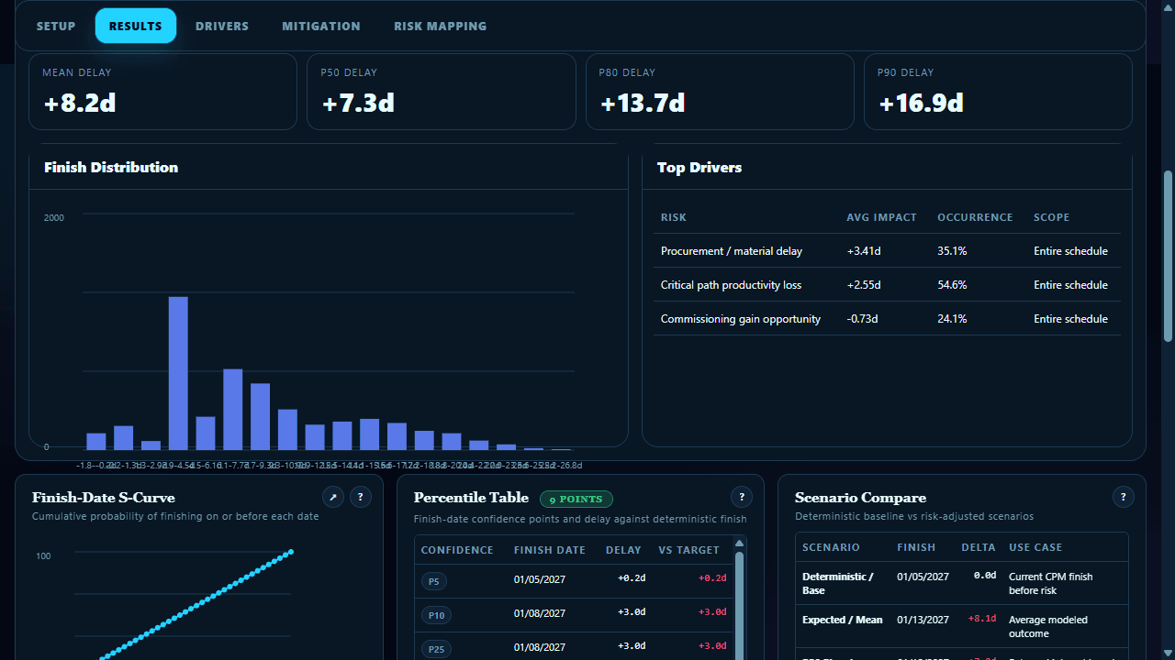Click the P10 confidence badge
The height and width of the screenshot is (660, 1175).
[x=436, y=616]
